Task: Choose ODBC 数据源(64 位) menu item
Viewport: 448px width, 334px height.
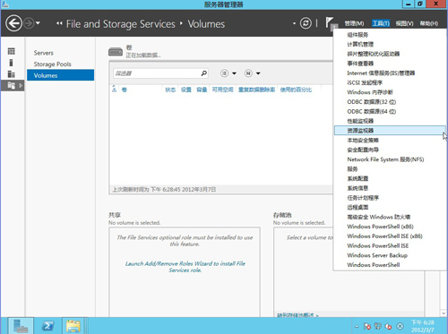Action: tap(389, 111)
